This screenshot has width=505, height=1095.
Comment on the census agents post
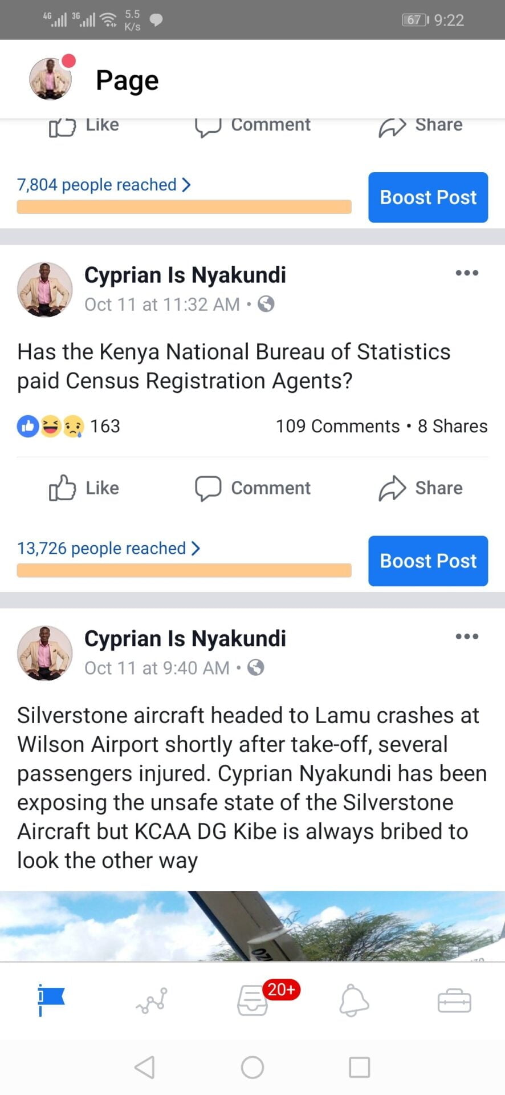point(253,488)
